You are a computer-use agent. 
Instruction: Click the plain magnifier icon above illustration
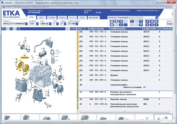[x=18, y=29]
